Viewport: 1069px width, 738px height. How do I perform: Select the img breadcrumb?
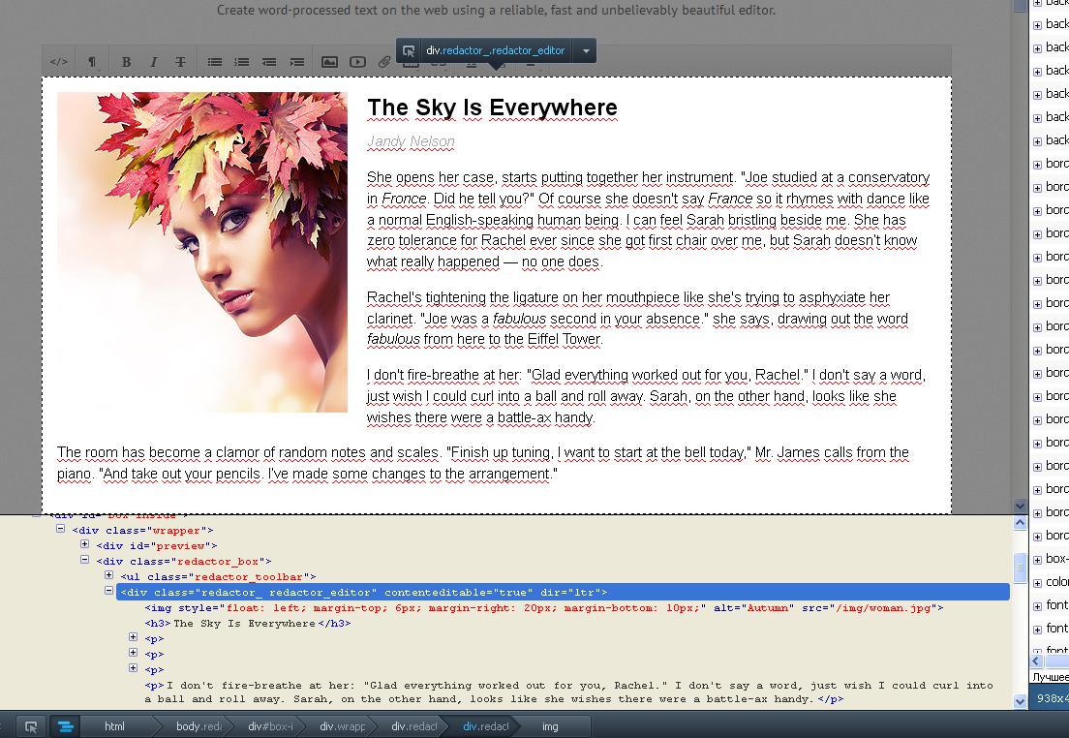point(550,726)
